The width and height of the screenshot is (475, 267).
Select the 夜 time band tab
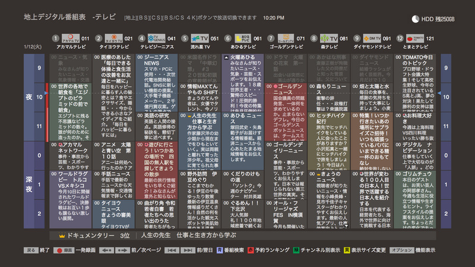pyautogui.click(x=28, y=97)
